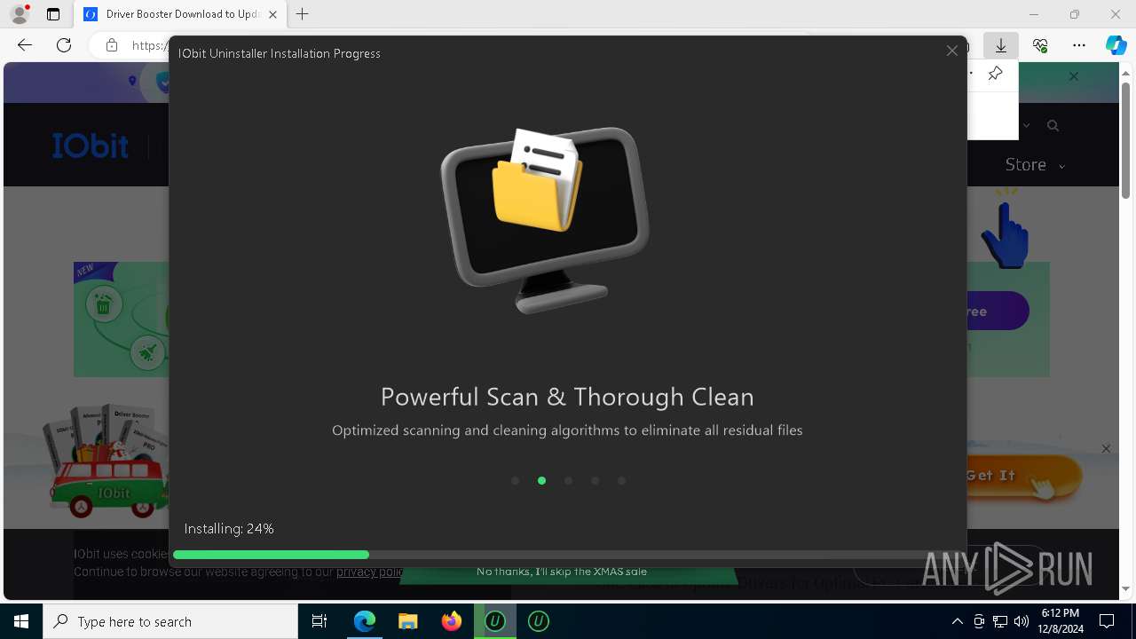
Task: Select first IObit Uninstaller taskbar icon
Action: (495, 621)
